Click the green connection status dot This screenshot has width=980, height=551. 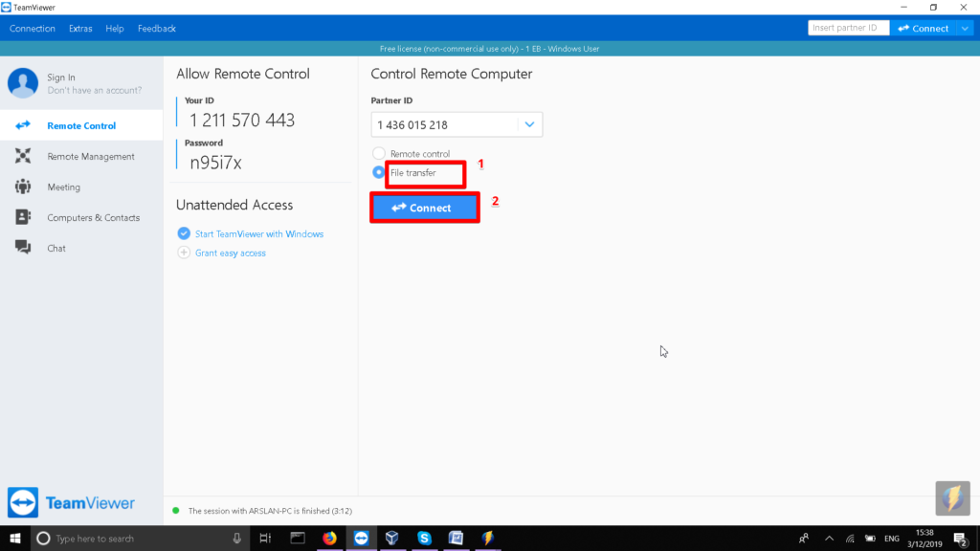[x=176, y=511]
